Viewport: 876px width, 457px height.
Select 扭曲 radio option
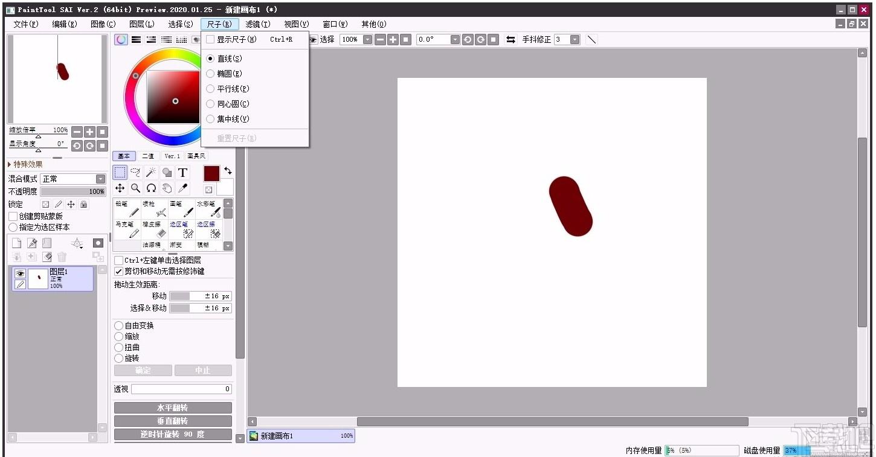tap(118, 347)
